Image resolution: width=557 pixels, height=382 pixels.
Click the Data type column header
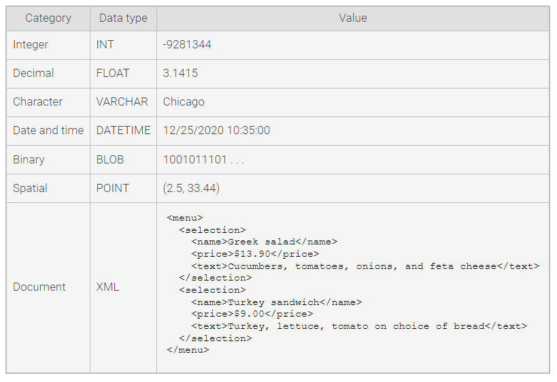(123, 18)
